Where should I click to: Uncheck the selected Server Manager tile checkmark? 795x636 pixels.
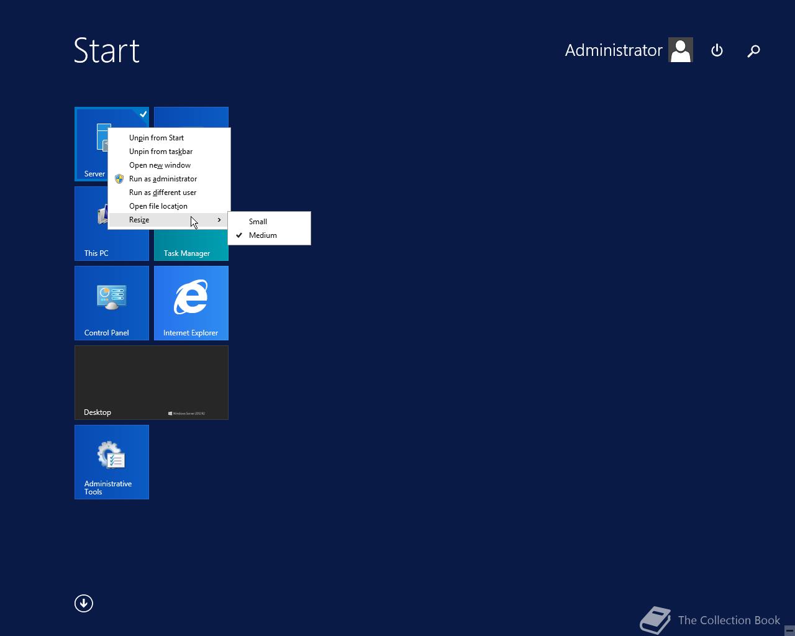(x=143, y=114)
